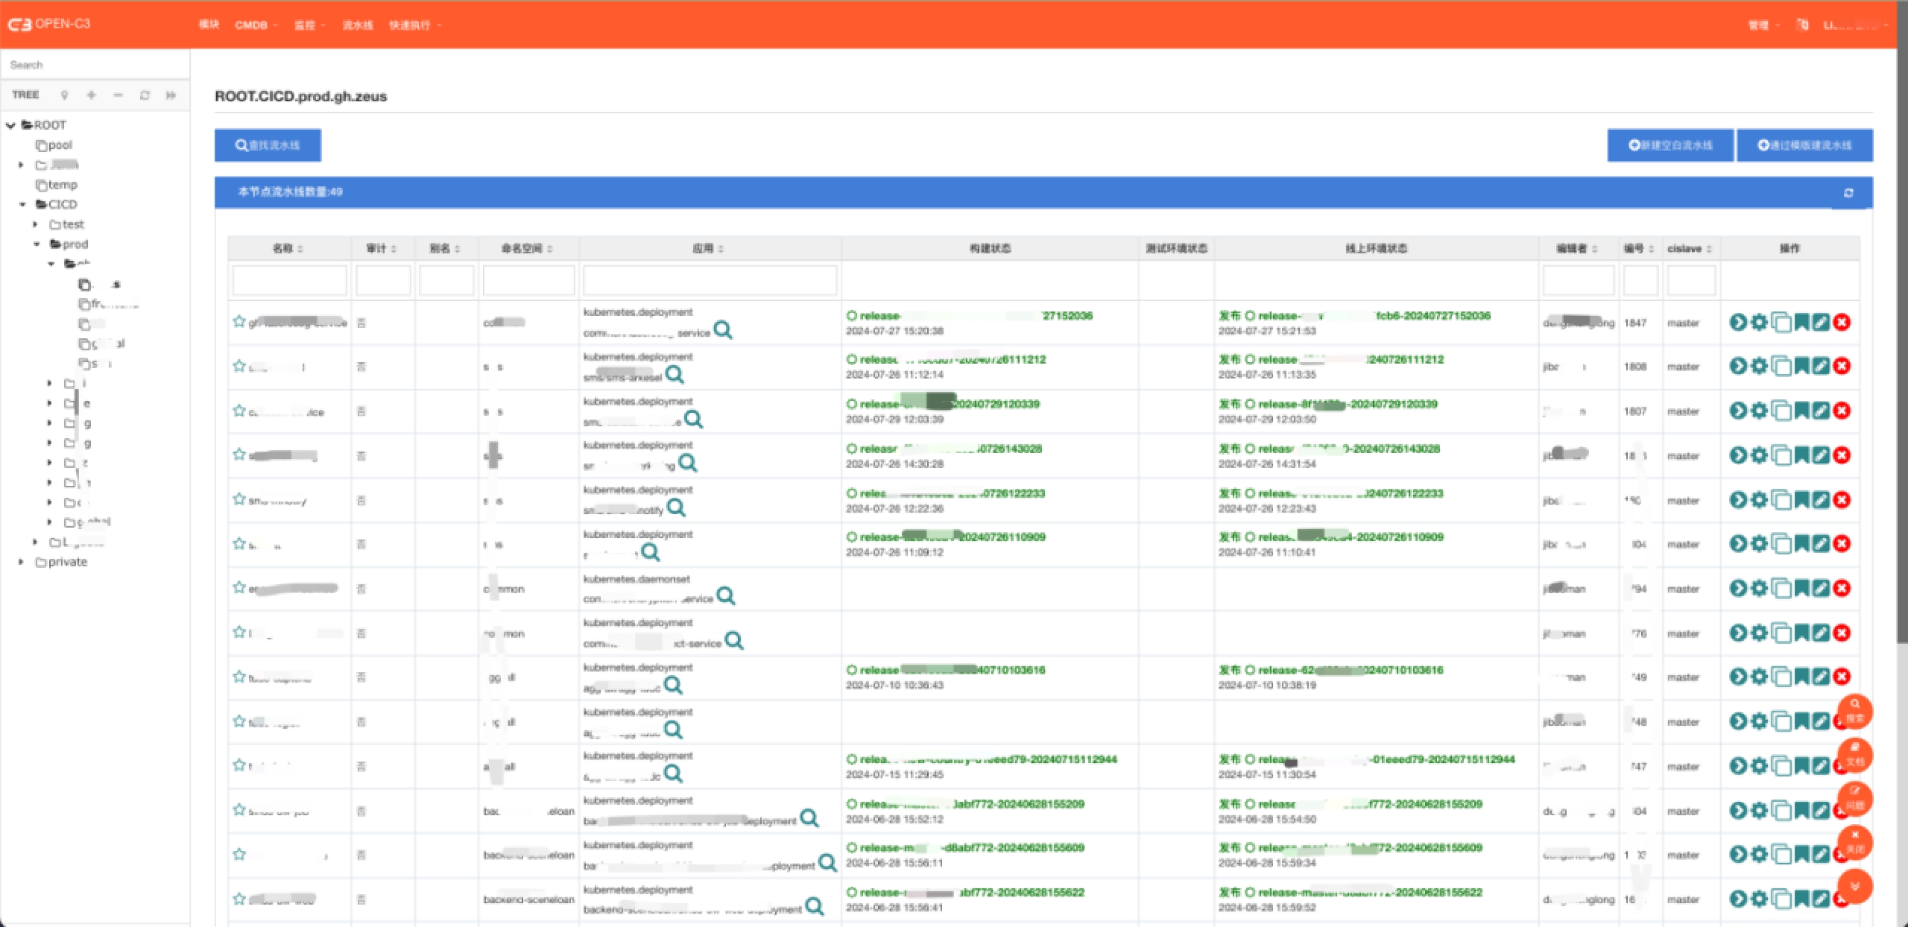The height and width of the screenshot is (927, 1908).
Task: Run the pipeline numbered 1847
Action: pyautogui.click(x=1737, y=322)
